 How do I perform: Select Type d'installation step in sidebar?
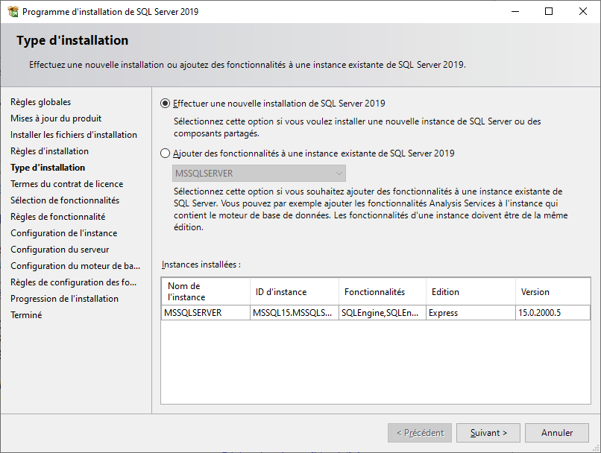coord(48,168)
